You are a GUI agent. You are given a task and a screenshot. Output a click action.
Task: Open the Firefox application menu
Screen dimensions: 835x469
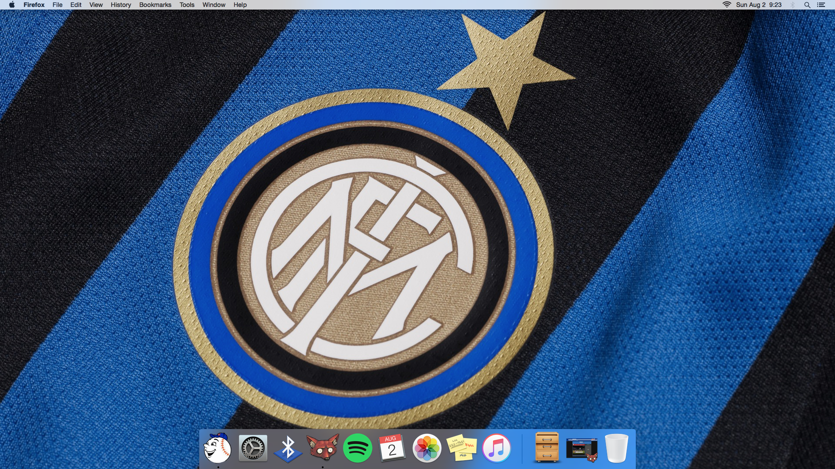click(x=34, y=5)
